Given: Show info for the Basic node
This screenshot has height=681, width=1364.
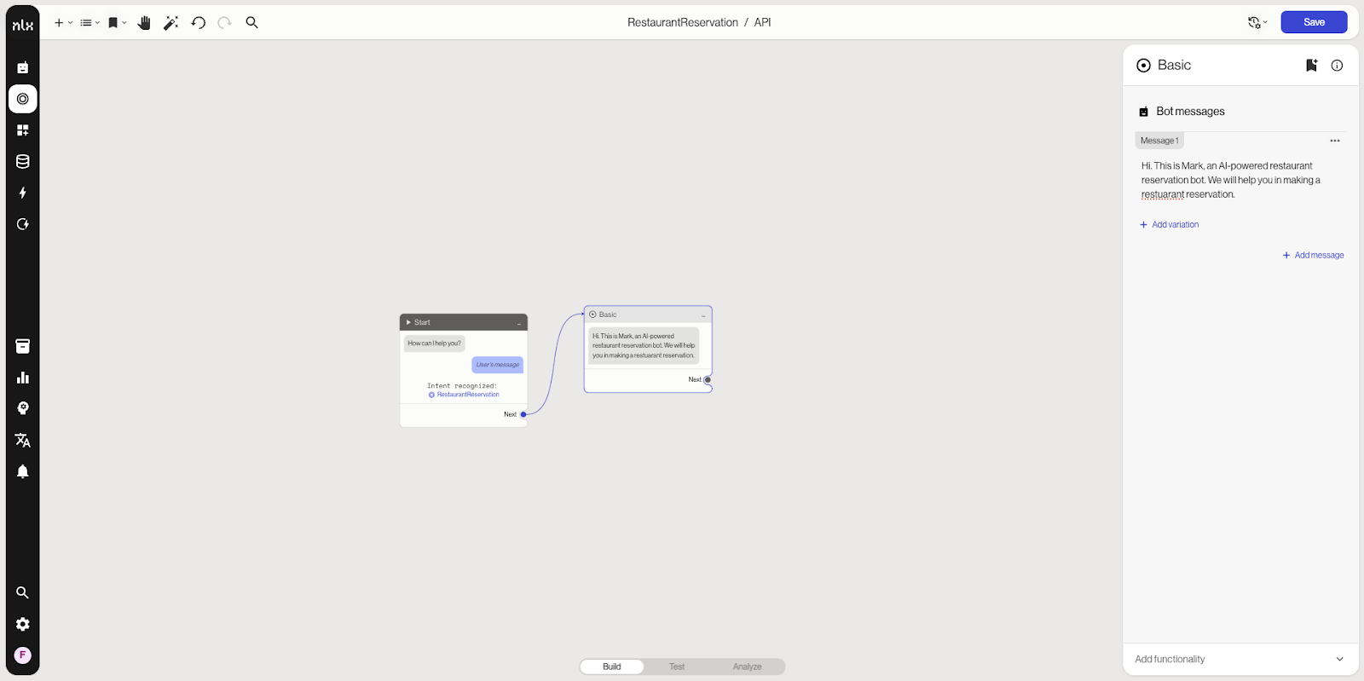Looking at the screenshot, I should (1337, 66).
